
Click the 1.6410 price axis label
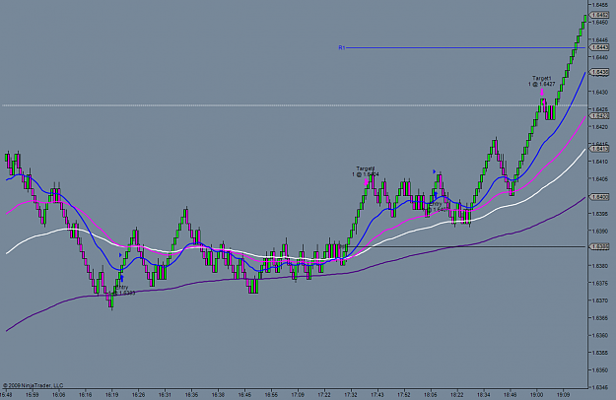point(601,162)
